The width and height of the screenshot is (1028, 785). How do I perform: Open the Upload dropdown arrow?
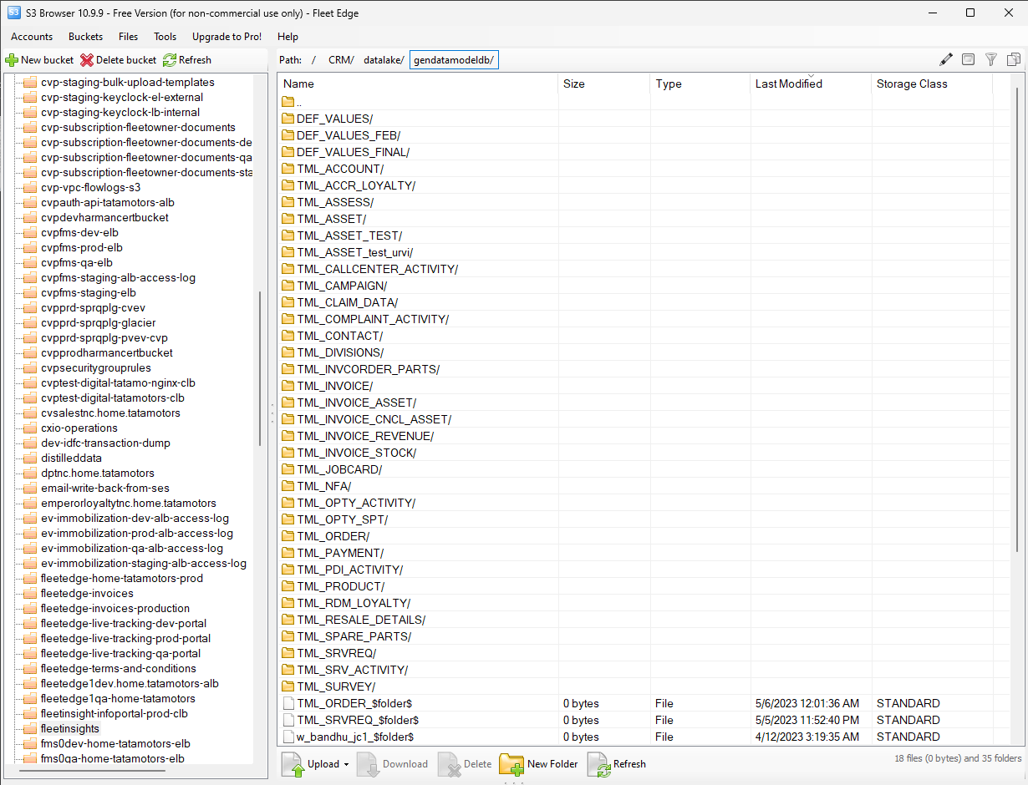tap(346, 764)
